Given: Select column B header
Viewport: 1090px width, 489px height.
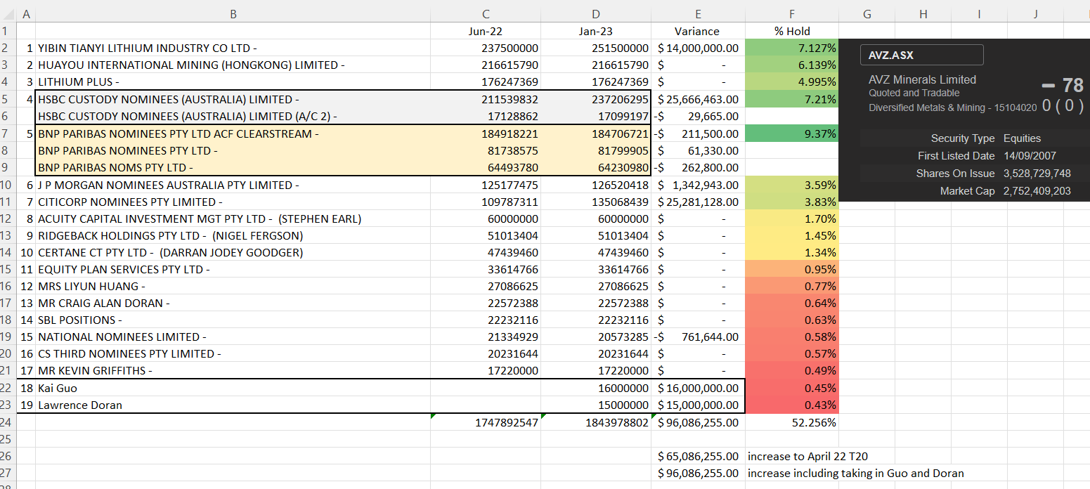Looking at the screenshot, I should [233, 13].
